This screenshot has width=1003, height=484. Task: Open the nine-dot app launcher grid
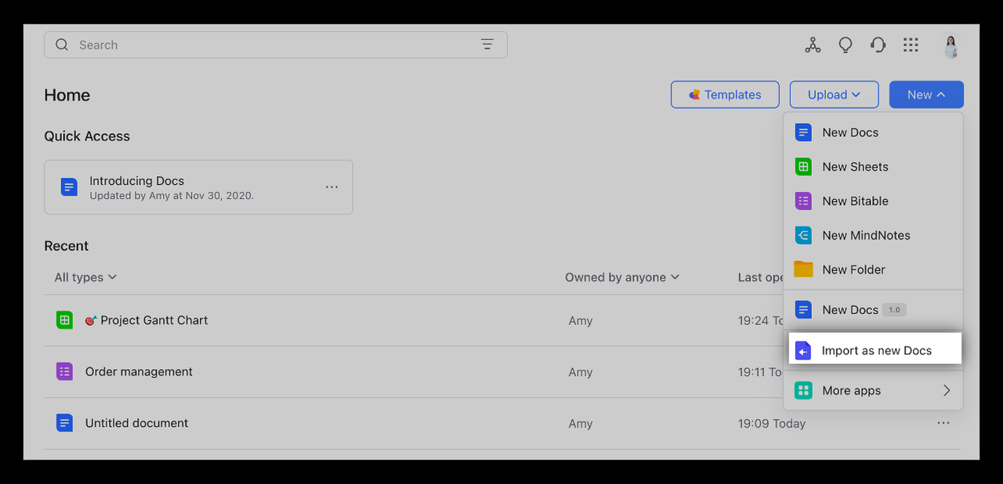911,45
